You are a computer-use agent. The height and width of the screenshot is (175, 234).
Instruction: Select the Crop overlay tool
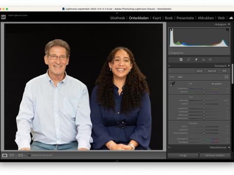pyautogui.click(x=189, y=60)
